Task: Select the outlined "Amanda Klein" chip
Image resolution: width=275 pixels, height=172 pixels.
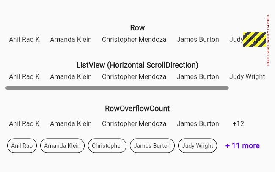Action: 62,146
